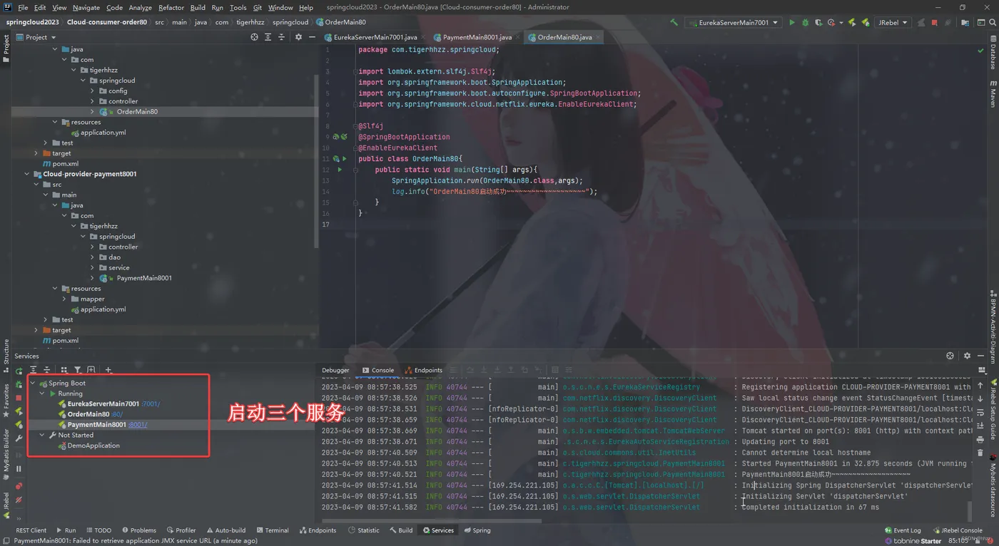Expand the dao folder in the project tree
The width and height of the screenshot is (999, 546).
[x=92, y=257]
